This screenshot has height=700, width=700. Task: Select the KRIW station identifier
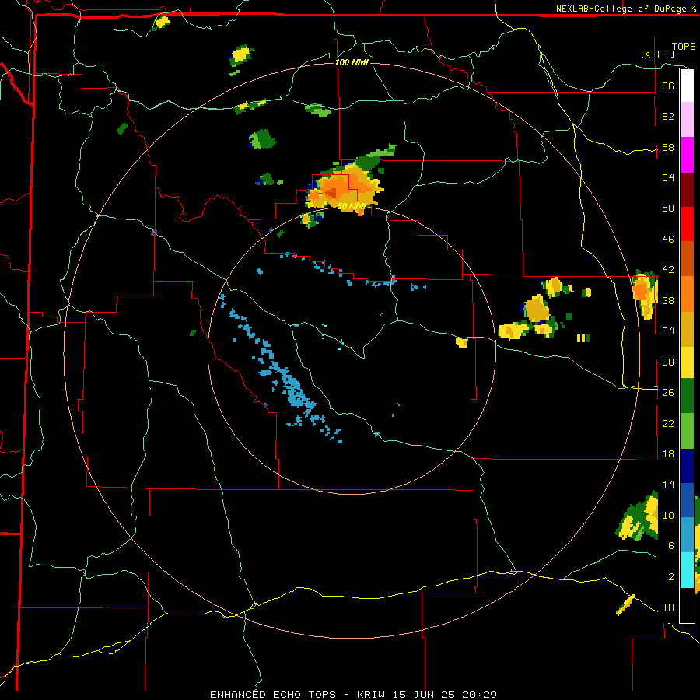[371, 695]
